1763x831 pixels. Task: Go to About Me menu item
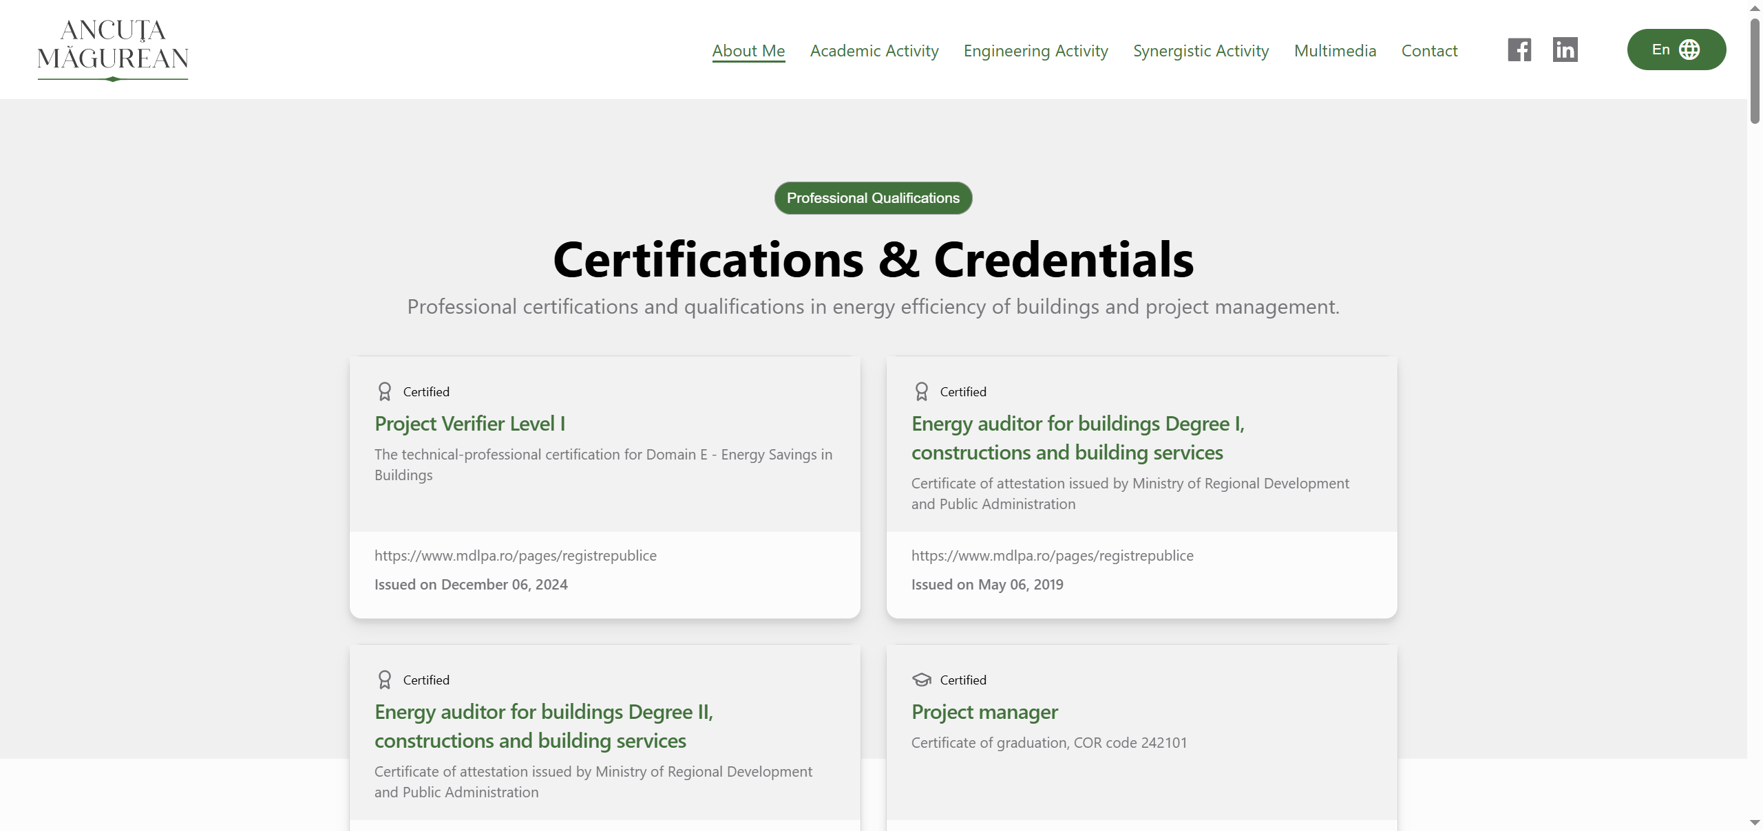pyautogui.click(x=748, y=51)
